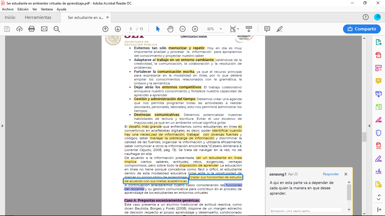Add a sticky note comment icon
The height and width of the screenshot is (216, 385).
tap(267, 29)
